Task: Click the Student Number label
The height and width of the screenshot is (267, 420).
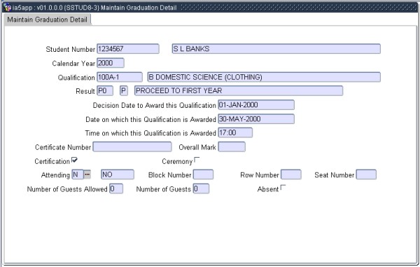Action: pyautogui.click(x=71, y=49)
